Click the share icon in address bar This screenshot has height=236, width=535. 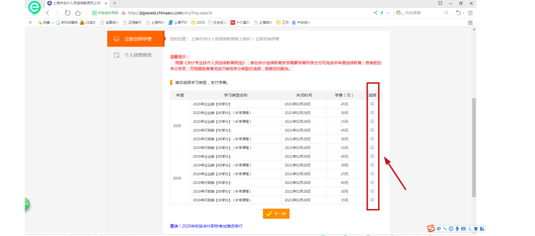pos(375,13)
